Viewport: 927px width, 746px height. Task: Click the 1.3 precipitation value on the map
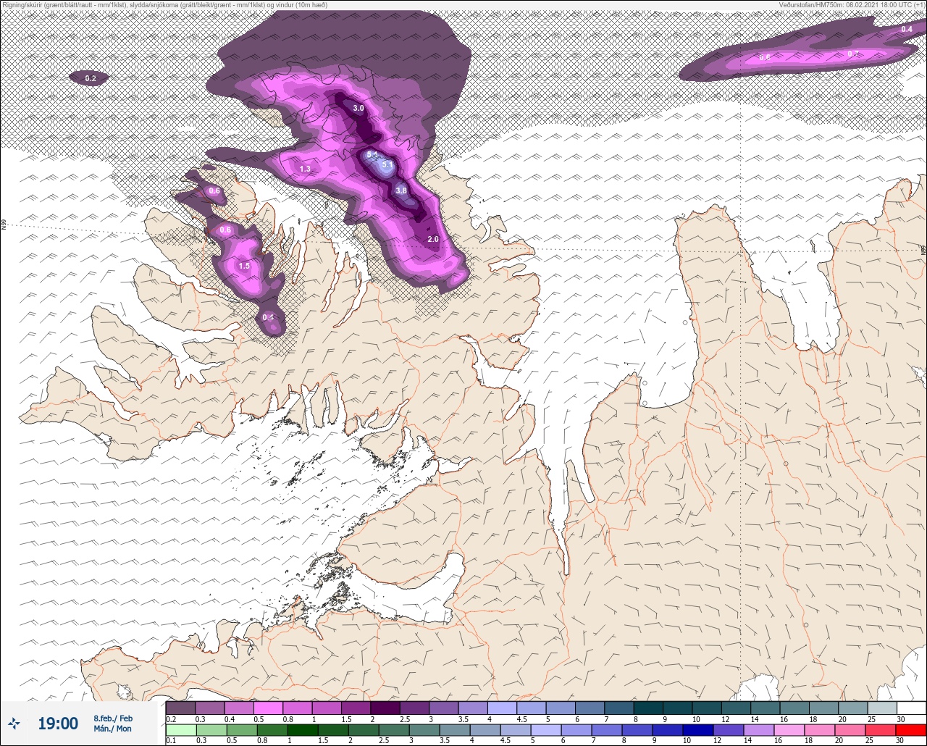pyautogui.click(x=305, y=169)
